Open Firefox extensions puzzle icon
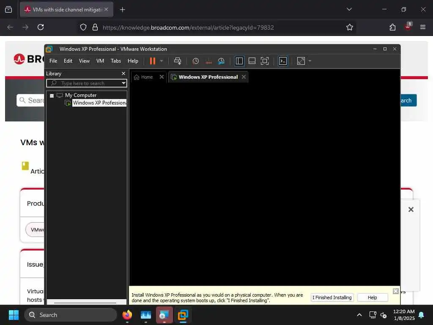This screenshot has height=325, width=433. (x=392, y=27)
